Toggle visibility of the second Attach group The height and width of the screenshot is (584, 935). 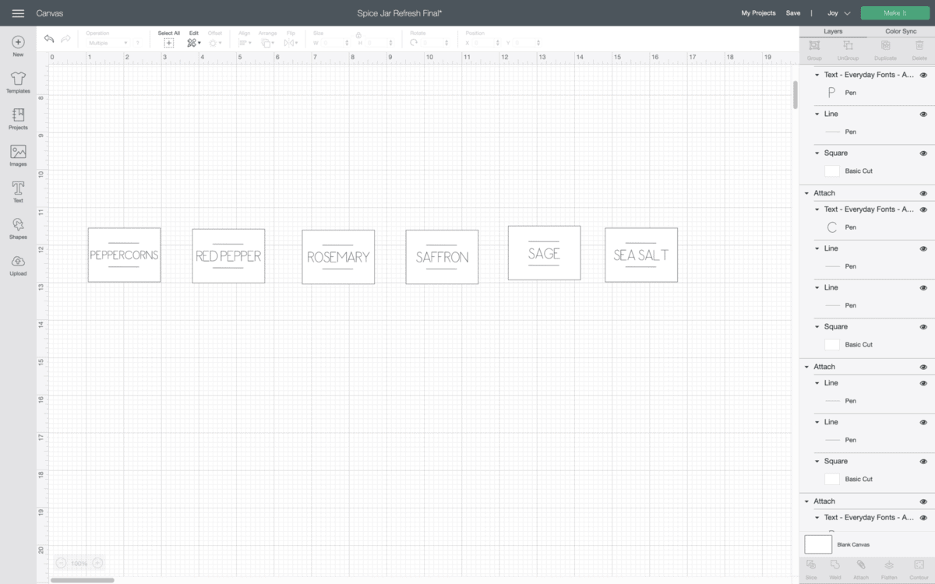(x=923, y=367)
